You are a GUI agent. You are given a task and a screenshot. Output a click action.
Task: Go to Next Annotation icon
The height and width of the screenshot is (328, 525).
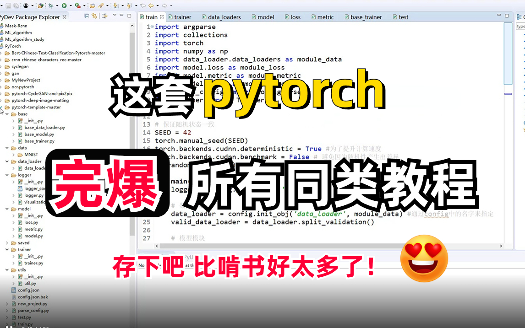pos(115,5)
